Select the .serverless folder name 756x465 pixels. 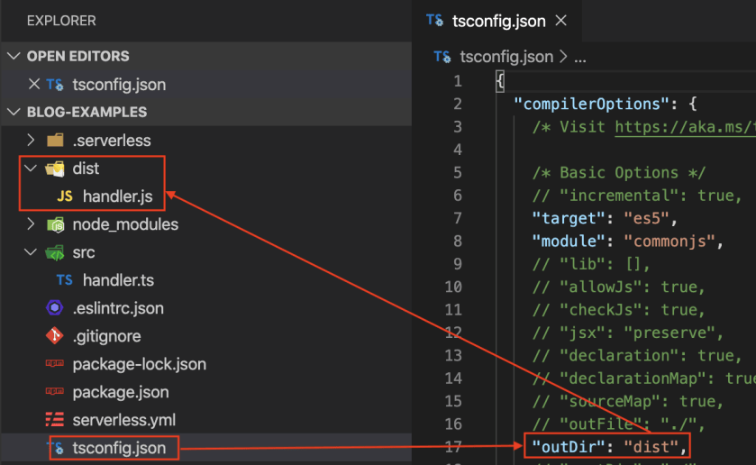pyautogui.click(x=112, y=141)
